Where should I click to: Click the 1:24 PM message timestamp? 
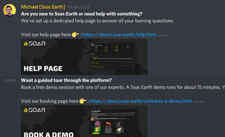coord(10,80)
